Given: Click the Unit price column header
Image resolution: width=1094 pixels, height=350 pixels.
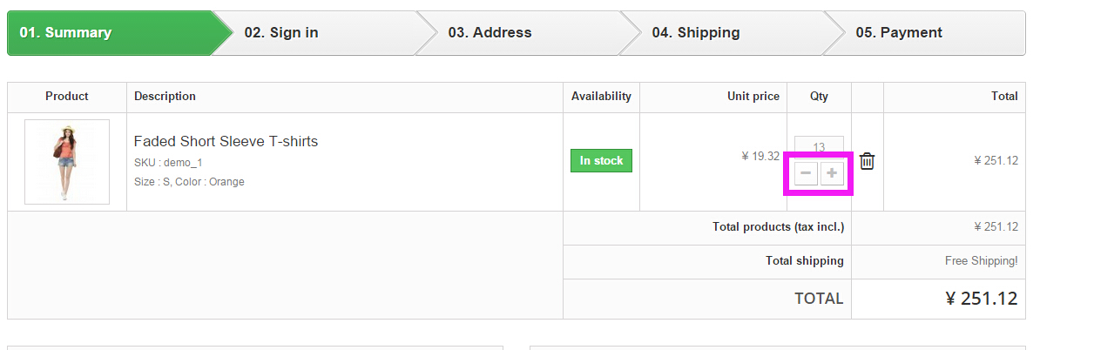Looking at the screenshot, I should 753,97.
